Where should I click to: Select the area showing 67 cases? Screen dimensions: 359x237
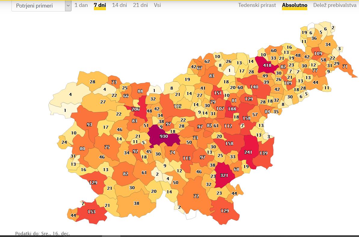[x=200, y=68]
